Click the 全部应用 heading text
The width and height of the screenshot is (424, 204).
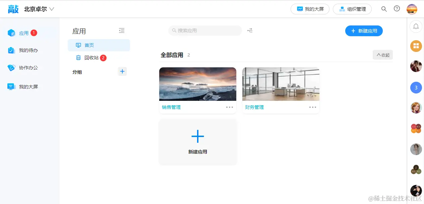point(172,55)
